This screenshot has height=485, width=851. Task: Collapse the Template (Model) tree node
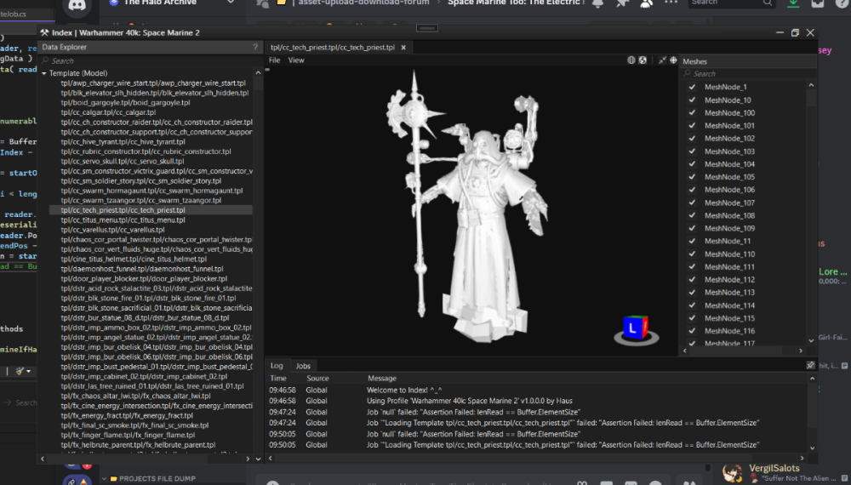click(45, 73)
